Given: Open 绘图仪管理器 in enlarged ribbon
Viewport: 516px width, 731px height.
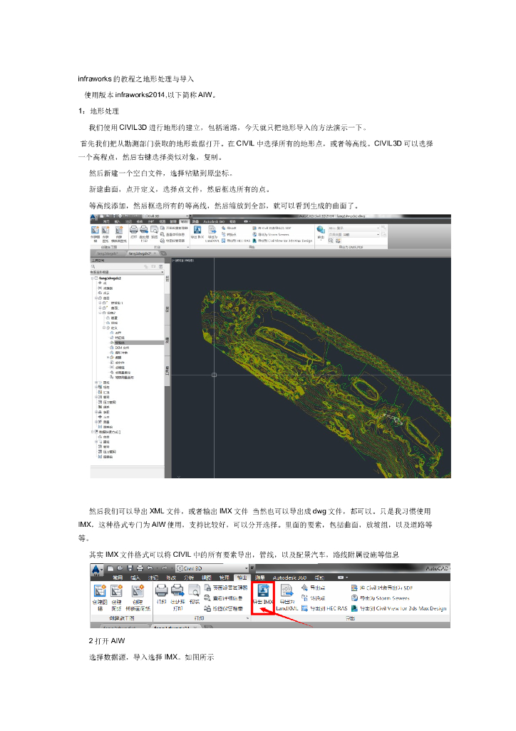Looking at the screenshot, I should click(224, 608).
